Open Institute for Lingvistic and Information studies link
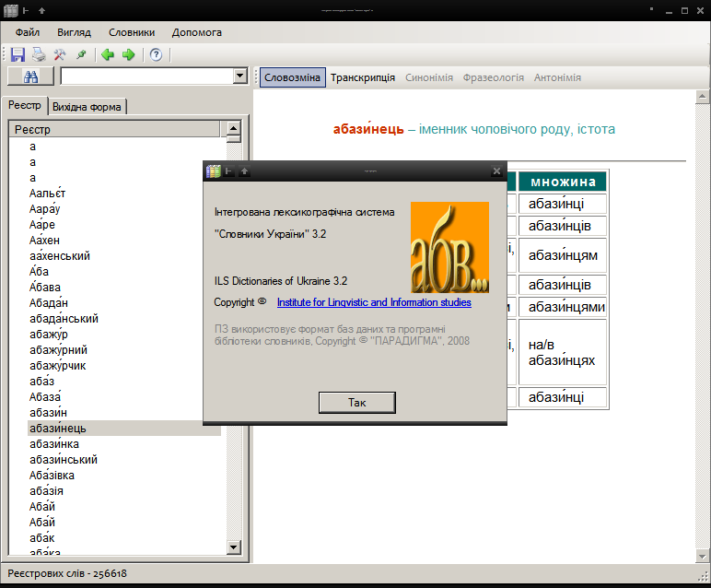Viewport: 711px width, 588px height. [x=374, y=302]
